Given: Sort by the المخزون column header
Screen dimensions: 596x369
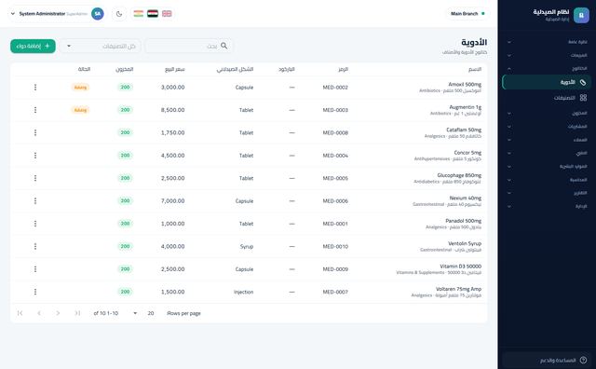Looking at the screenshot, I should (125, 69).
